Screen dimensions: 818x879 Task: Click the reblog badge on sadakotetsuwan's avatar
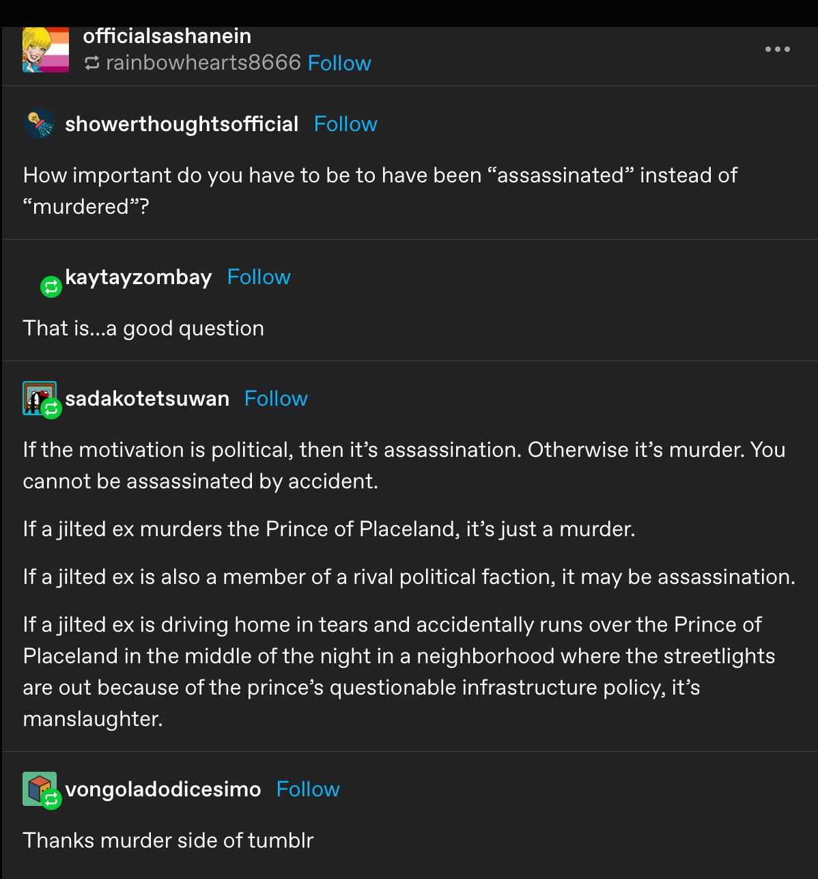(50, 410)
